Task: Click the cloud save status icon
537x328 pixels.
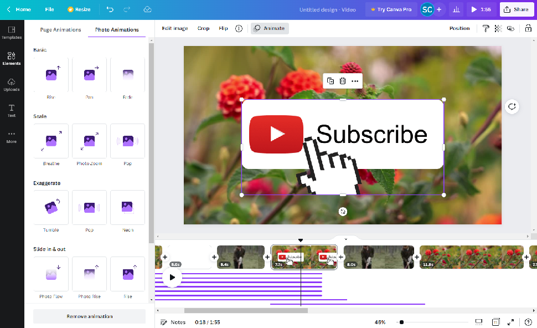Action: click(148, 9)
